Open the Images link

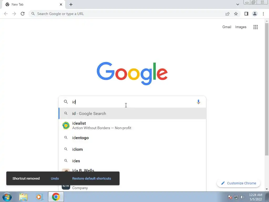pyautogui.click(x=241, y=27)
